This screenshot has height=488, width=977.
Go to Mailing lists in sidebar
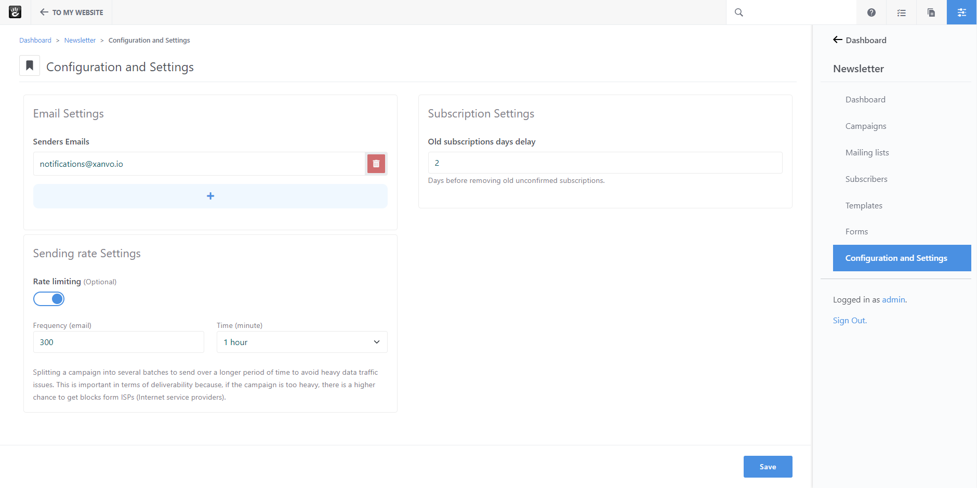(x=867, y=153)
